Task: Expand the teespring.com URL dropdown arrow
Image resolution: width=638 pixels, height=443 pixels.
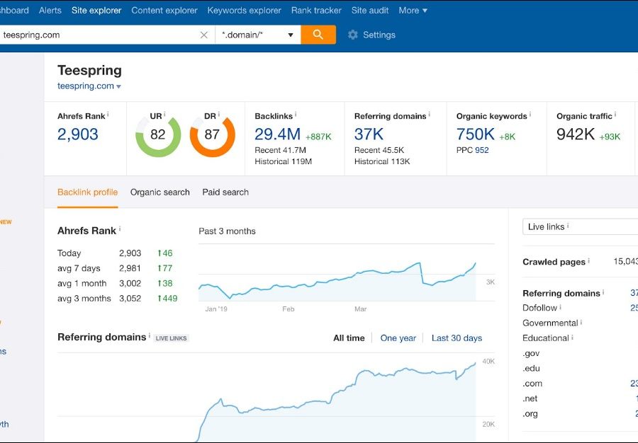Action: coord(118,86)
